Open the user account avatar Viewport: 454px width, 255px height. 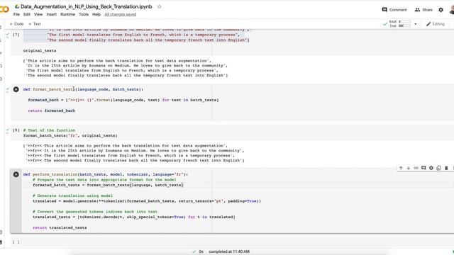(x=452, y=10)
